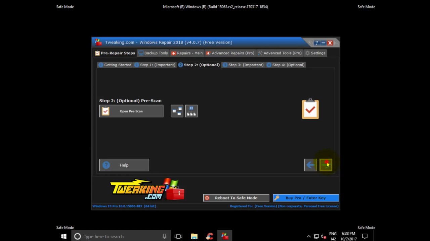The width and height of the screenshot is (430, 241).
Task: Go back with the blue left arrow
Action: (x=310, y=165)
